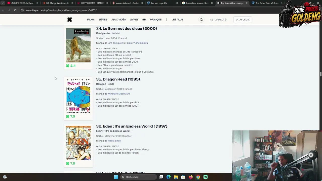Switch to Google Chrome in the taskbar

point(198,177)
